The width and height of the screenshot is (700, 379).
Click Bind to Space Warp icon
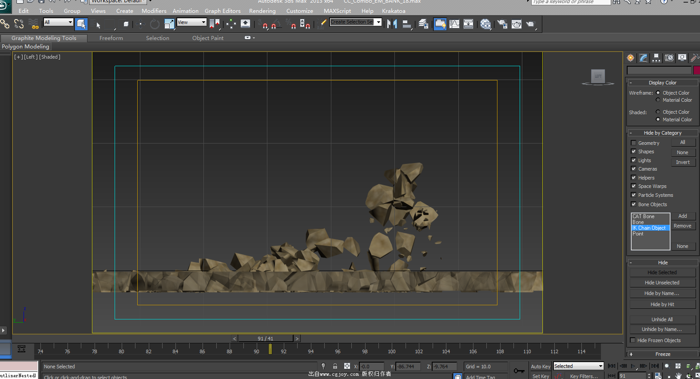[33, 24]
